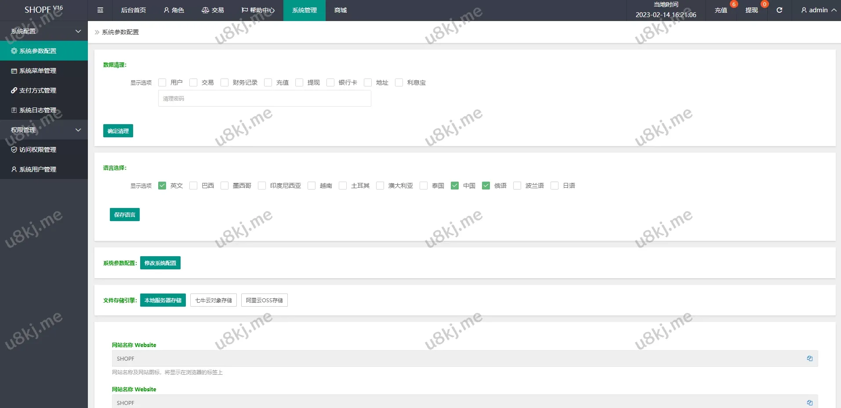
Task: Switch to the 系统管理 menu tab
Action: click(304, 10)
